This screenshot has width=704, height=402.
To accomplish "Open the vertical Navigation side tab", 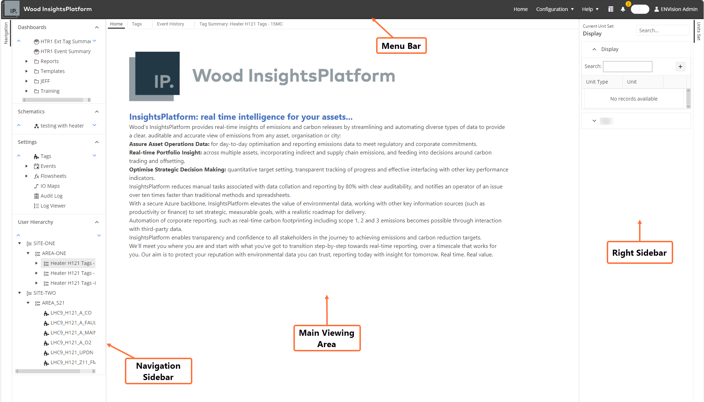I will pyautogui.click(x=6, y=33).
